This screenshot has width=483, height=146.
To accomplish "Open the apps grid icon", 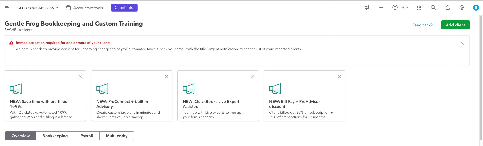I will pyautogui.click(x=419, y=8).
